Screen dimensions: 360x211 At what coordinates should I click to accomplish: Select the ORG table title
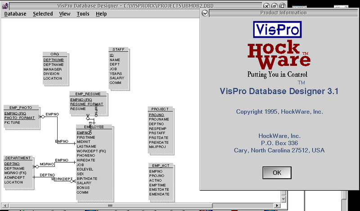[x=54, y=54]
